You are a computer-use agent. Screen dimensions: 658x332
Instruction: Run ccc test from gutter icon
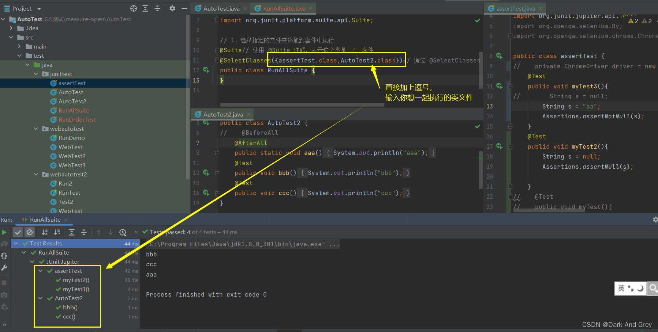[206, 192]
